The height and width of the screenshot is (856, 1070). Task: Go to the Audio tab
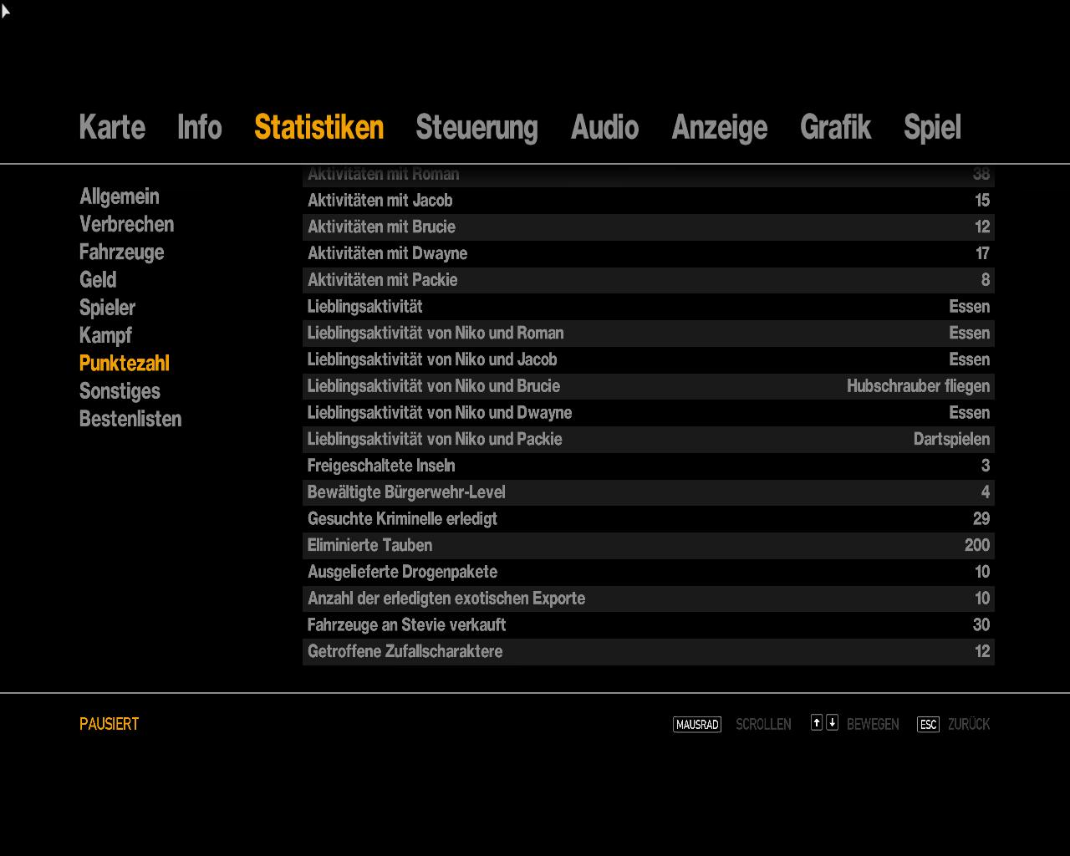(x=604, y=128)
